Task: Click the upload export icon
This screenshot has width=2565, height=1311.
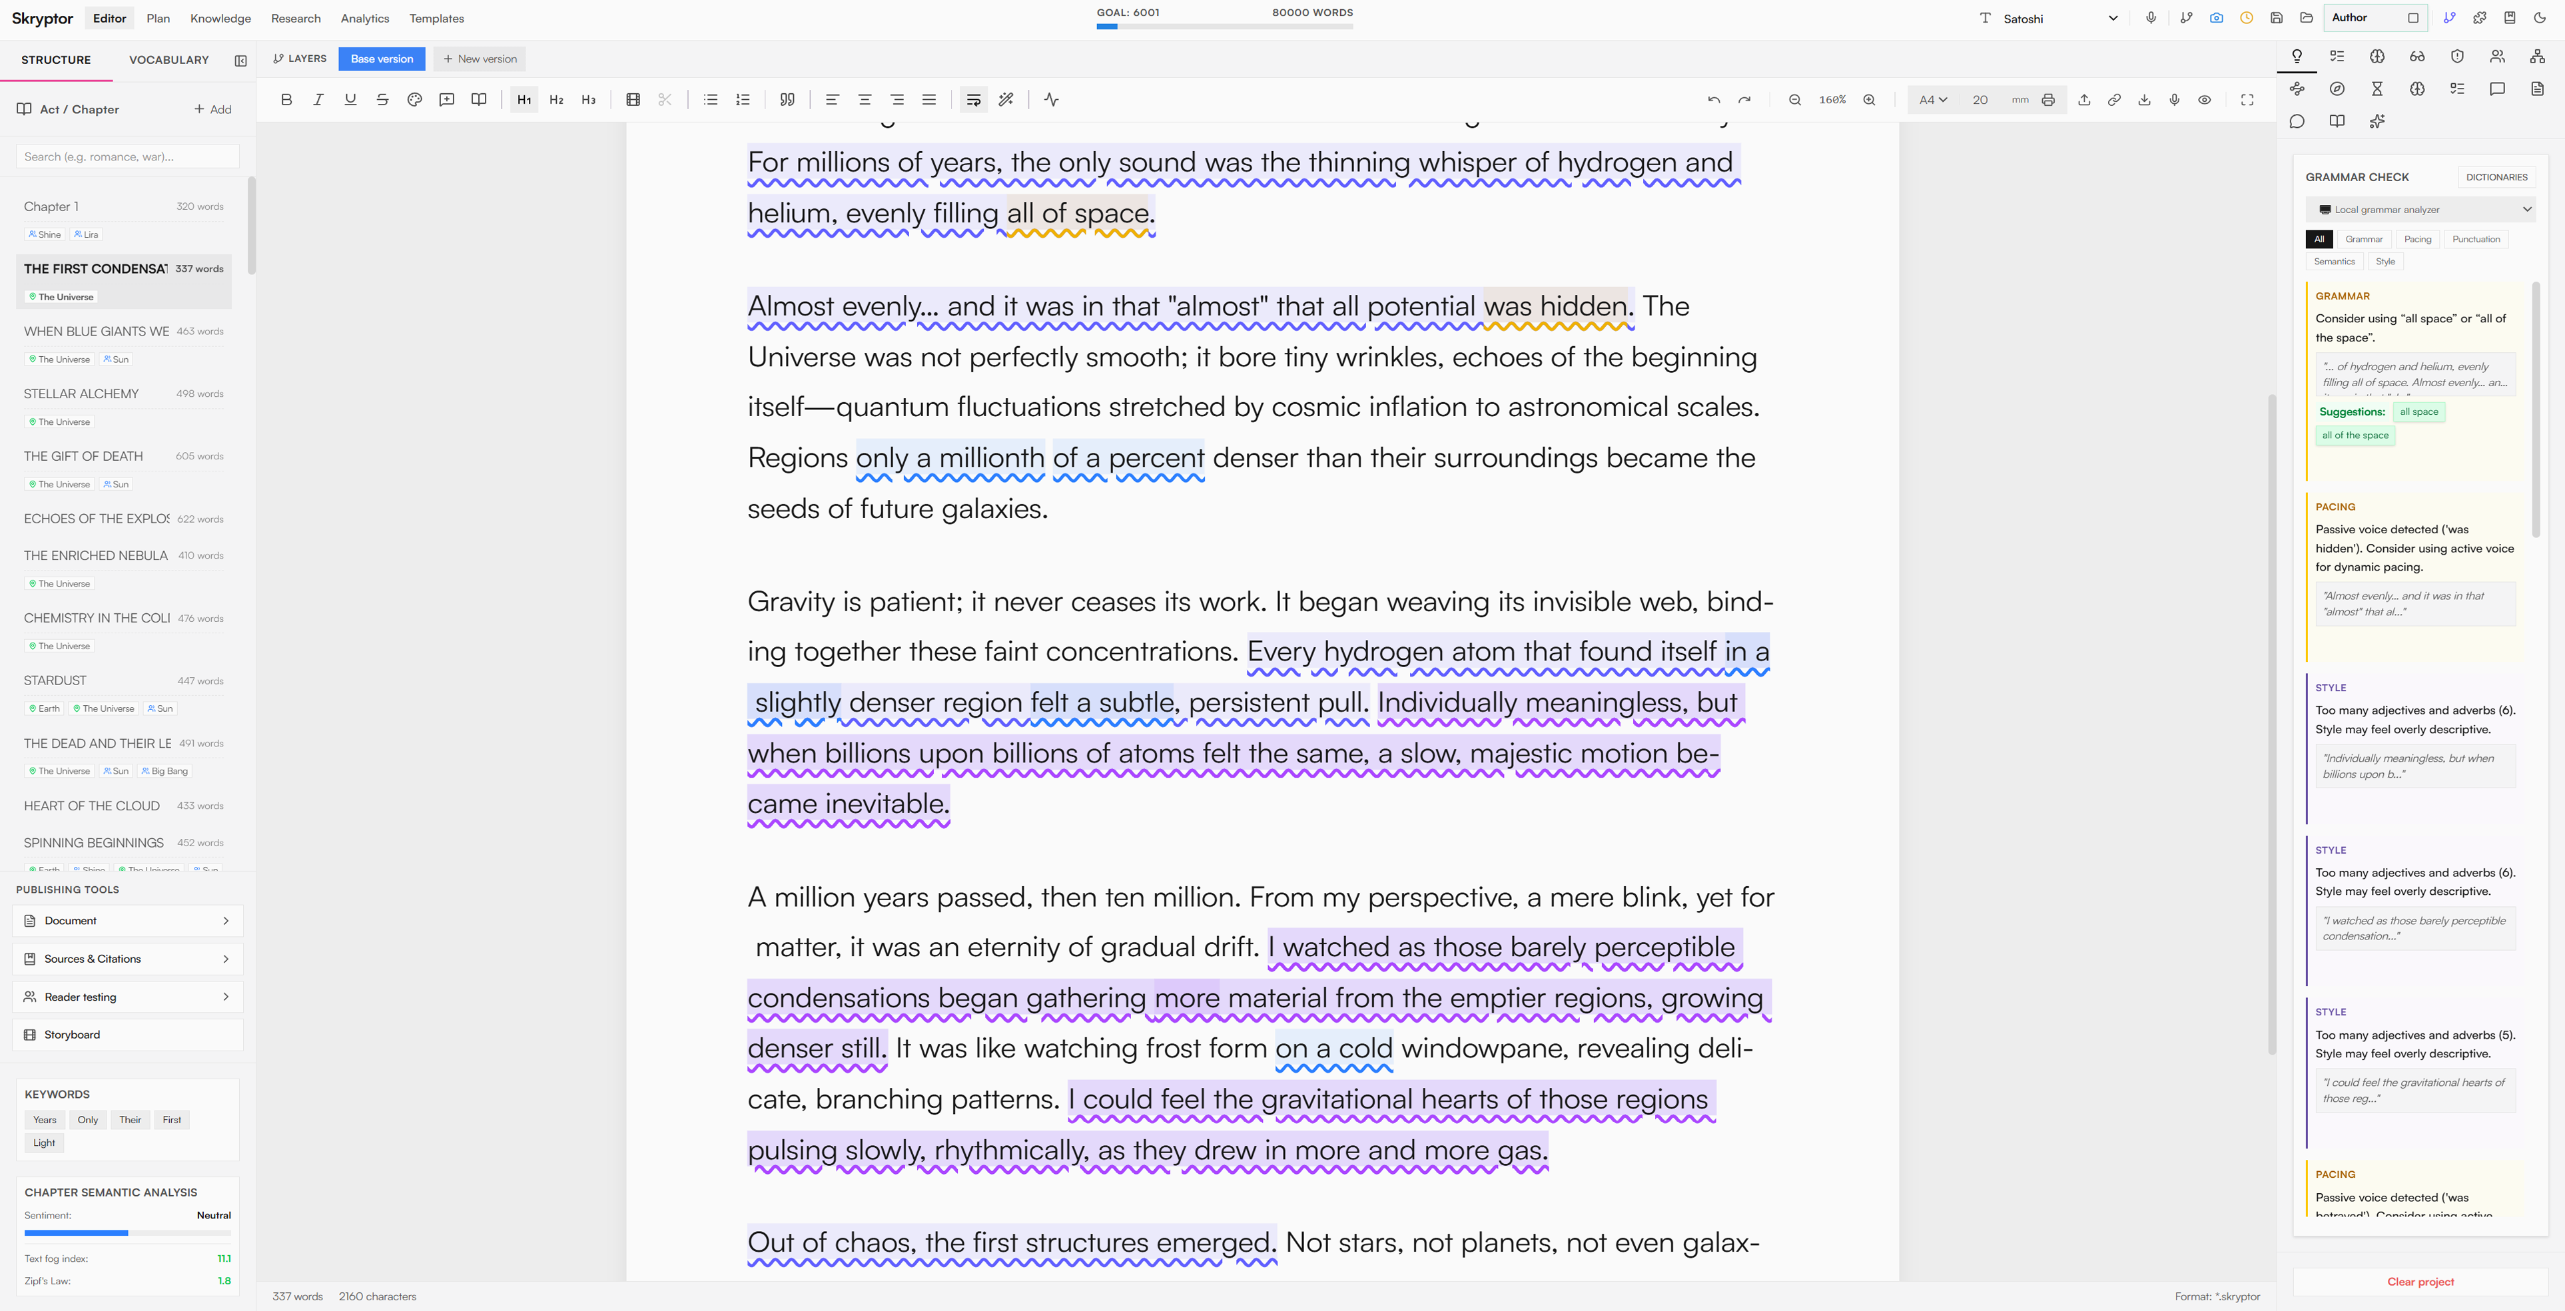Action: pos(2084,100)
